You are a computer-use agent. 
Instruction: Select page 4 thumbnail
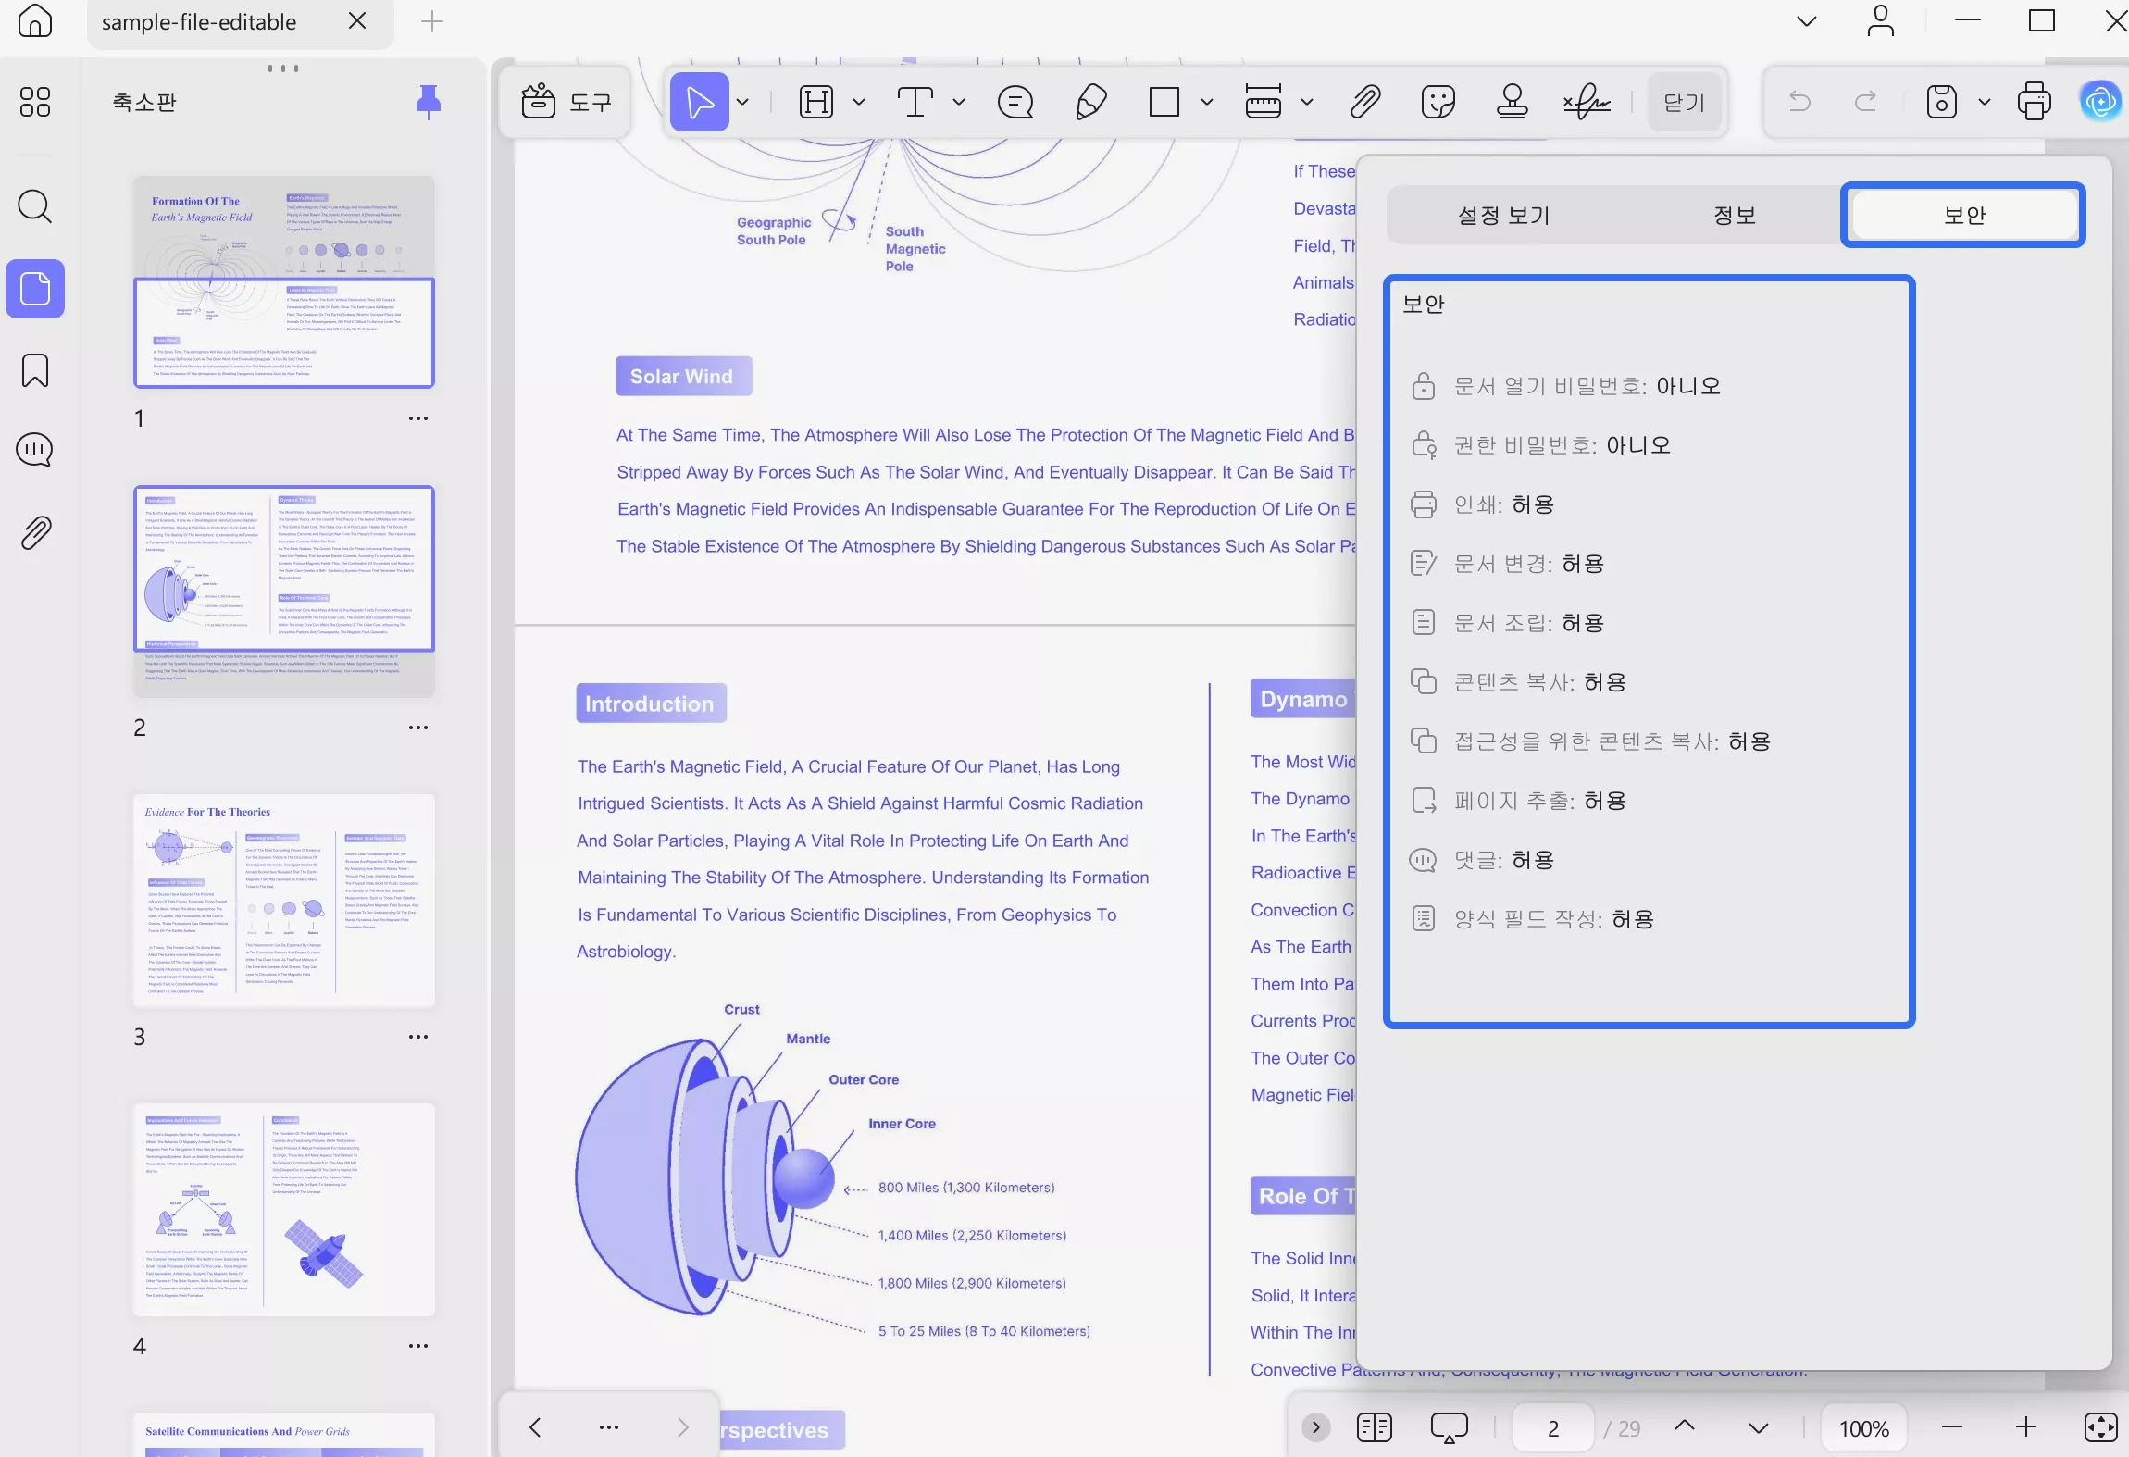[284, 1209]
